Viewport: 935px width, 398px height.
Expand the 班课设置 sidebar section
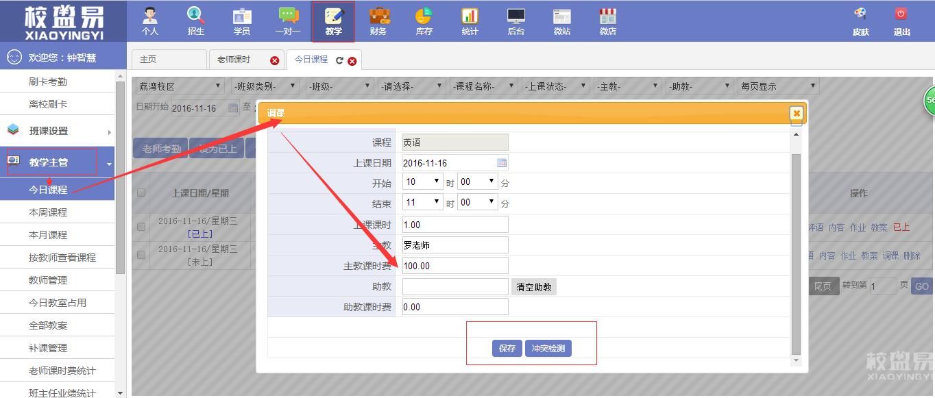[109, 132]
